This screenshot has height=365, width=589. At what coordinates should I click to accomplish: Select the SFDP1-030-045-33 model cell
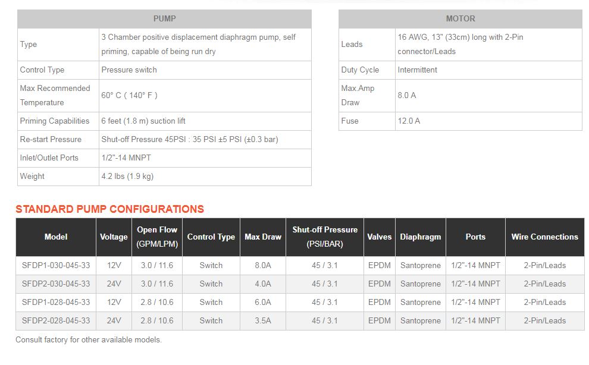click(56, 266)
